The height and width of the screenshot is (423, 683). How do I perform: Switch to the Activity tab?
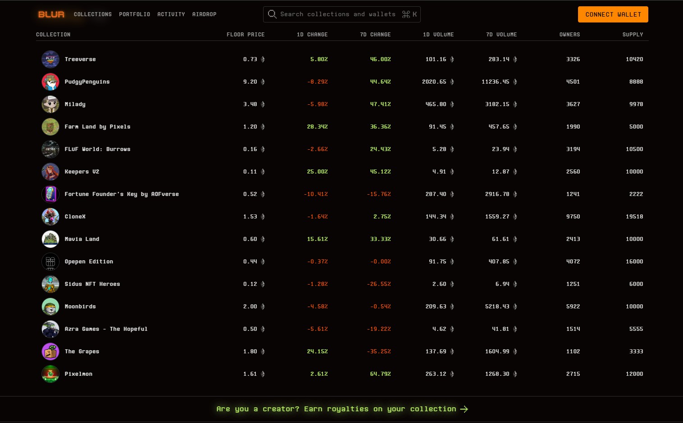point(171,14)
